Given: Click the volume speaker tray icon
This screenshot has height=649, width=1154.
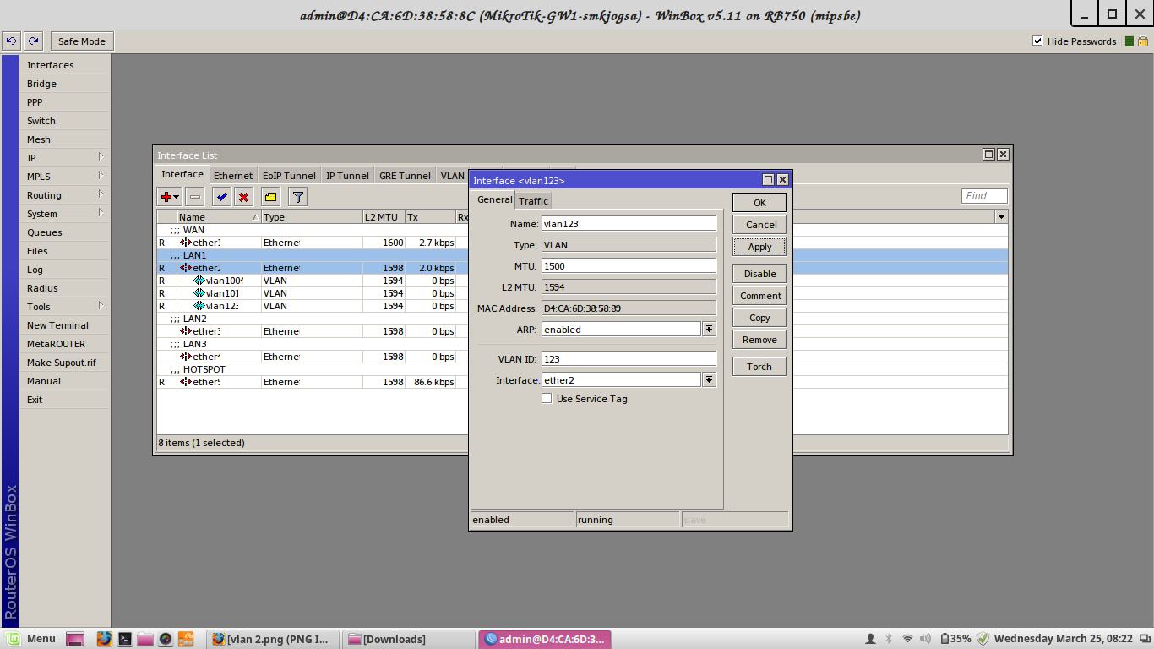Looking at the screenshot, I should 926,639.
